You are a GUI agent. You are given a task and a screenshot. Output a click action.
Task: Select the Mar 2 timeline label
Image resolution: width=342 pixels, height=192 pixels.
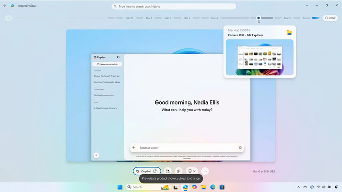(x=168, y=18)
